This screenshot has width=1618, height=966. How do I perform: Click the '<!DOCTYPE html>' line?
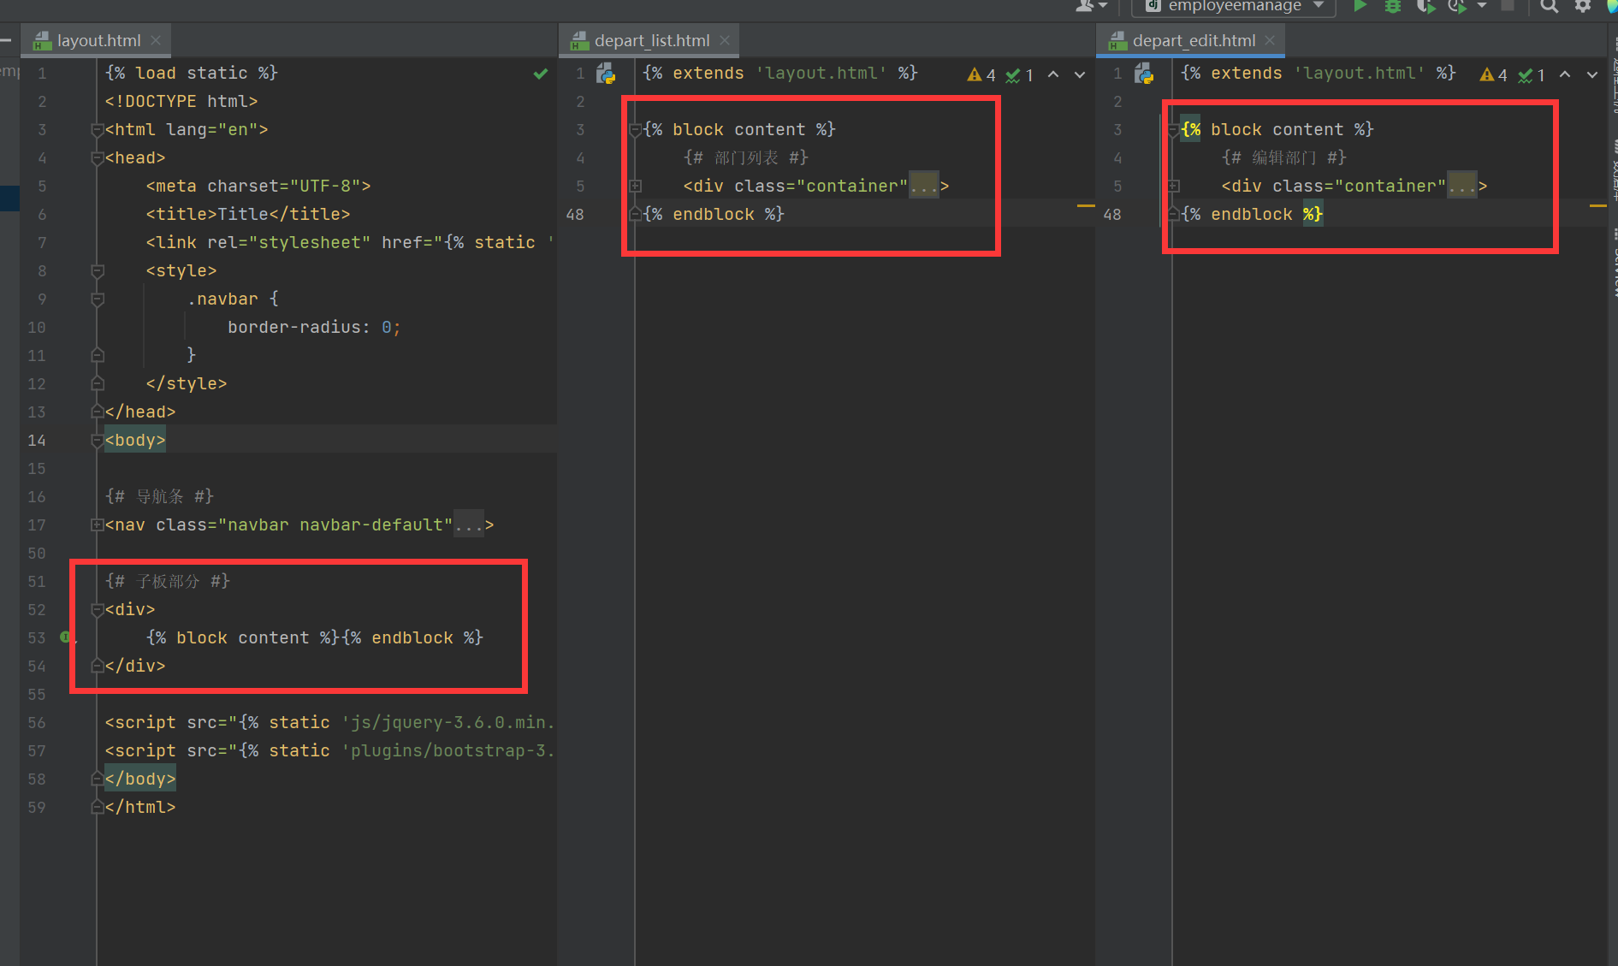coord(181,102)
